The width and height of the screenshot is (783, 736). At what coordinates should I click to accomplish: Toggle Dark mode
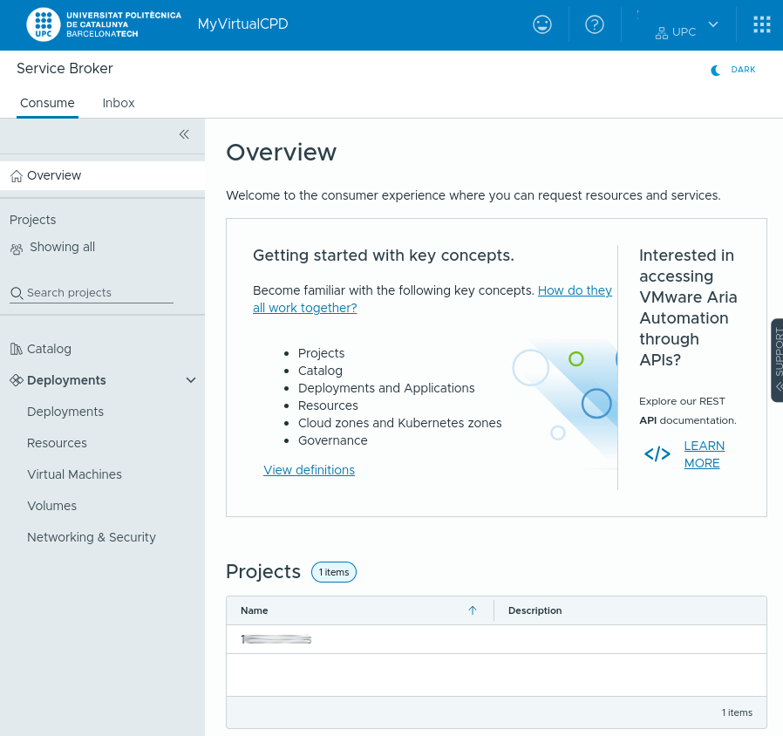pyautogui.click(x=733, y=70)
